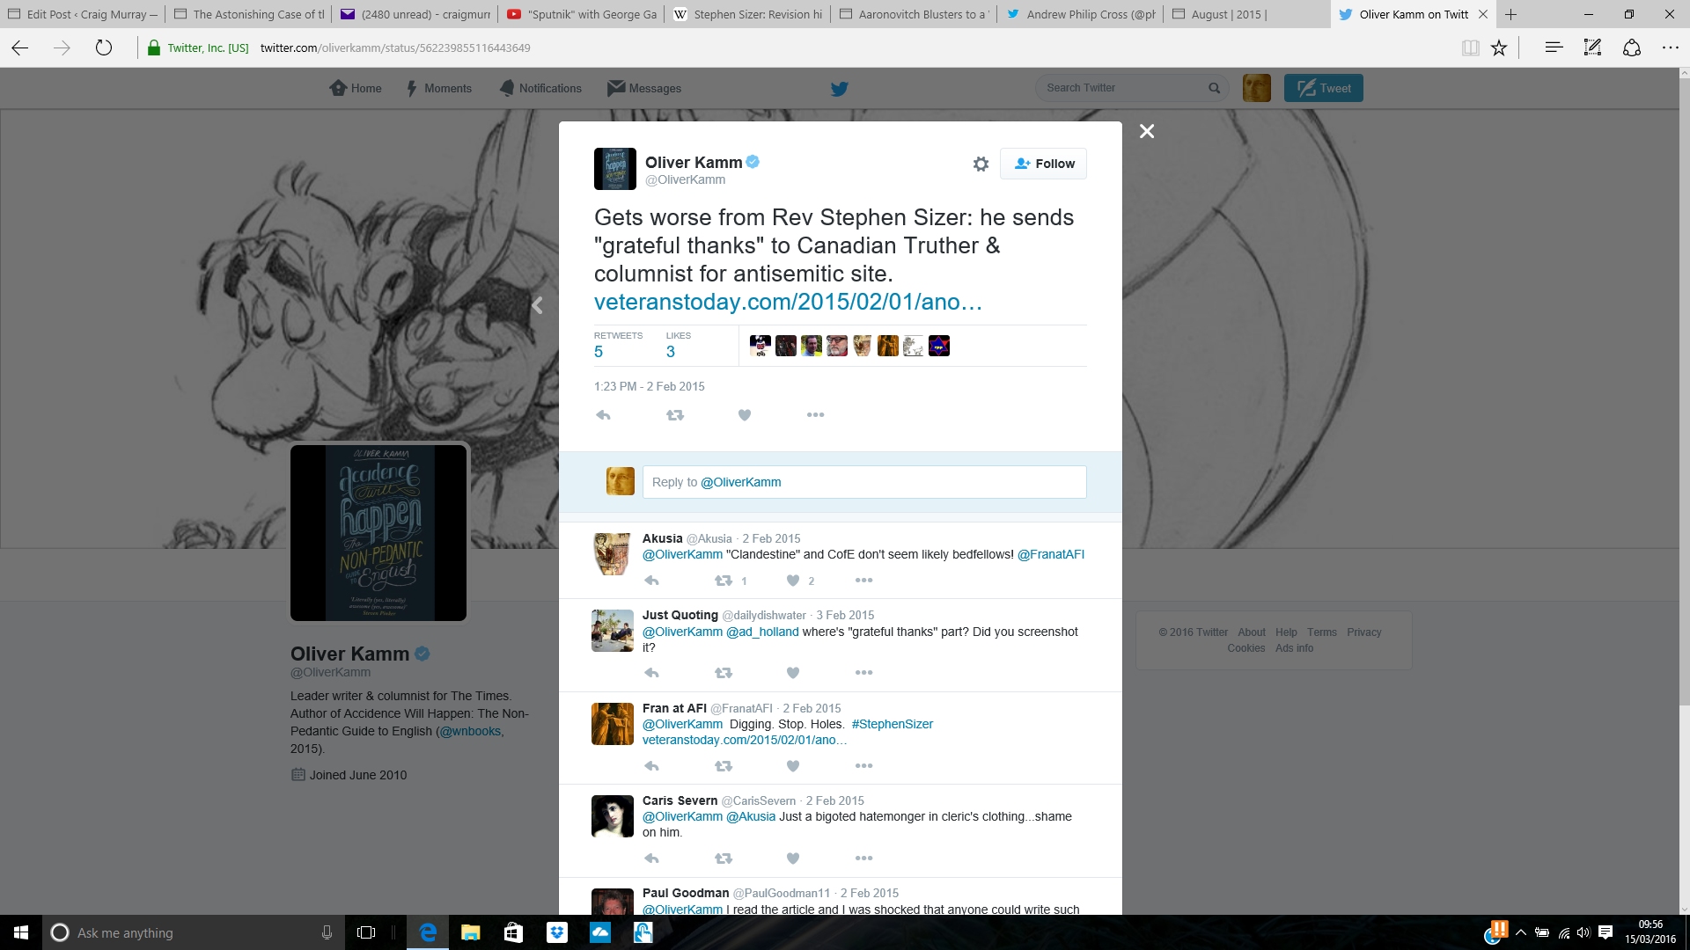The height and width of the screenshot is (950, 1690).
Task: Switch to the Sputnik with George Ga tab
Action: click(582, 14)
